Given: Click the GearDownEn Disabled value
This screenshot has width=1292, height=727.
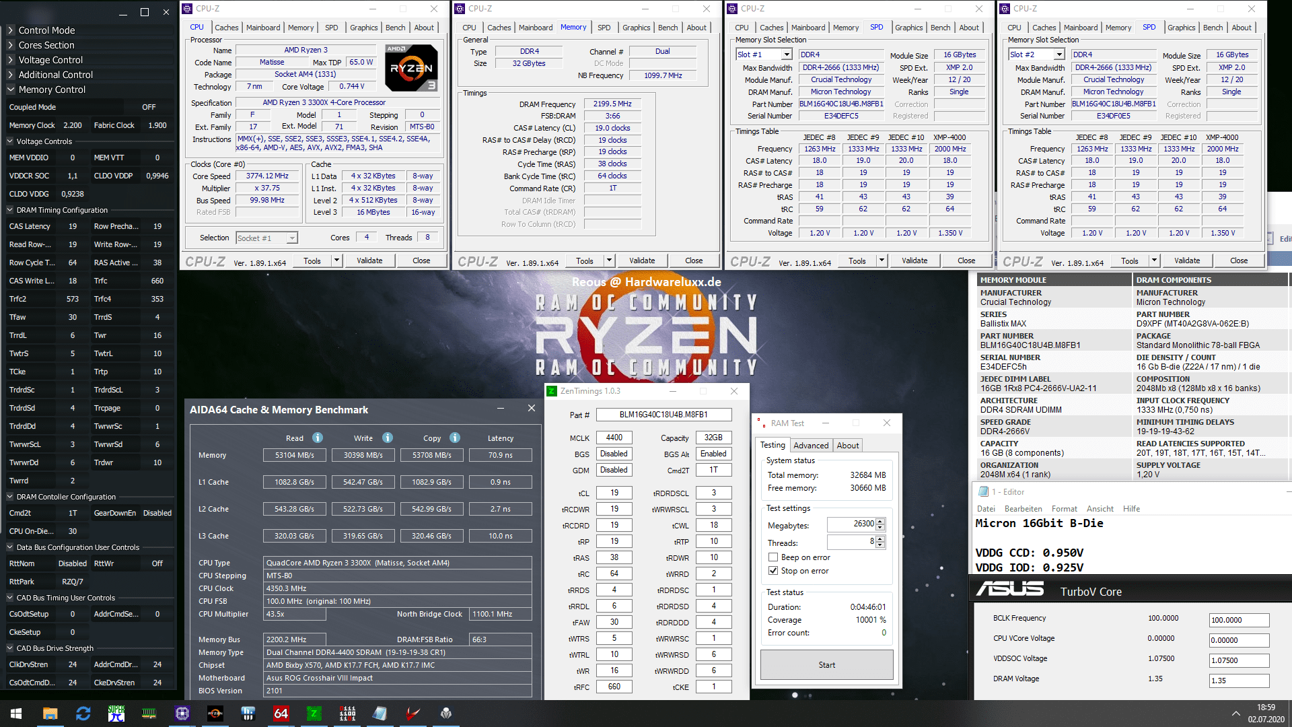Looking at the screenshot, I should pos(157,513).
